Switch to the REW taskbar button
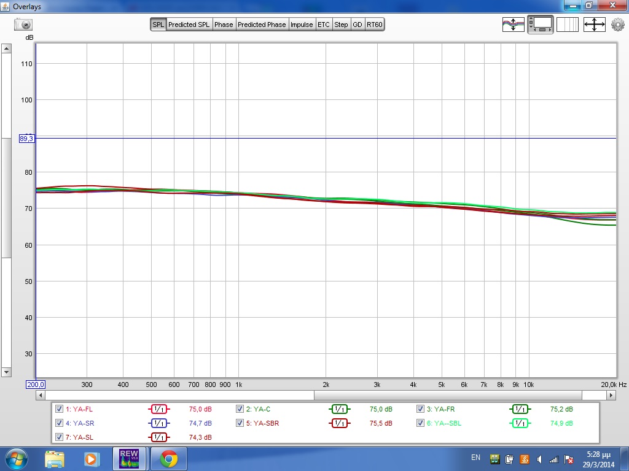 tap(129, 459)
